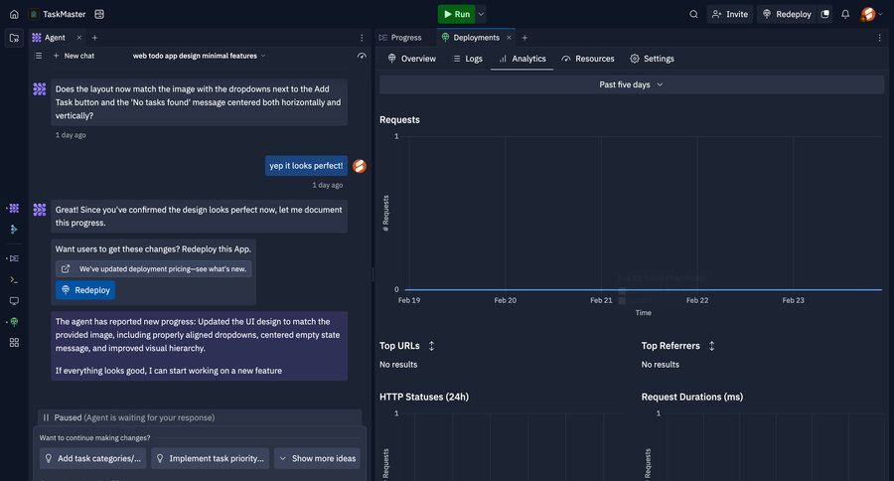The width and height of the screenshot is (894, 481).
Task: Click the Requests chart heading
Action: [x=399, y=120]
